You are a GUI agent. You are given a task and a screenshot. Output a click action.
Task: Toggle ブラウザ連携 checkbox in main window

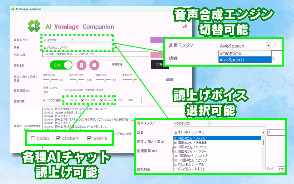[44, 100]
